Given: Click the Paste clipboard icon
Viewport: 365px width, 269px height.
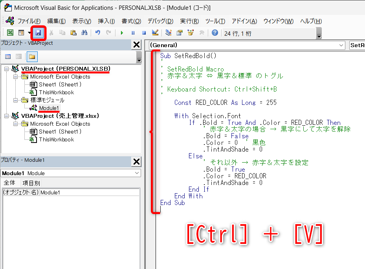Looking at the screenshot, I should [73, 33].
